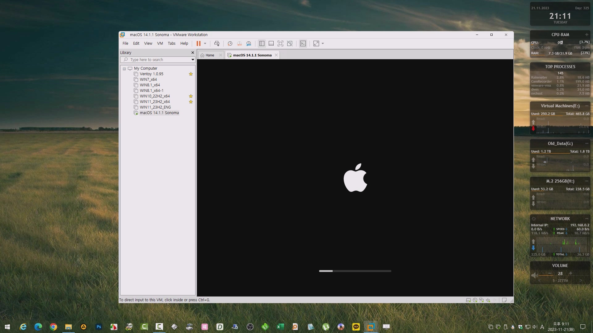Viewport: 593px width, 333px height.
Task: Toggle favorite star for Ventoy 1.0.95
Action: [x=191, y=74]
